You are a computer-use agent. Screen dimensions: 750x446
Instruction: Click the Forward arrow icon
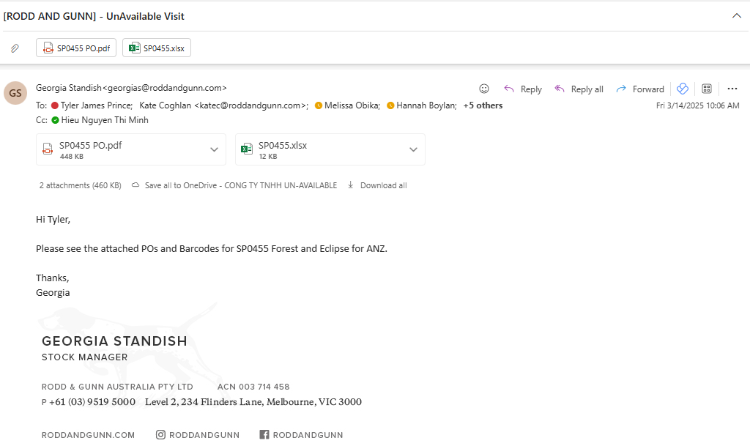(x=621, y=89)
